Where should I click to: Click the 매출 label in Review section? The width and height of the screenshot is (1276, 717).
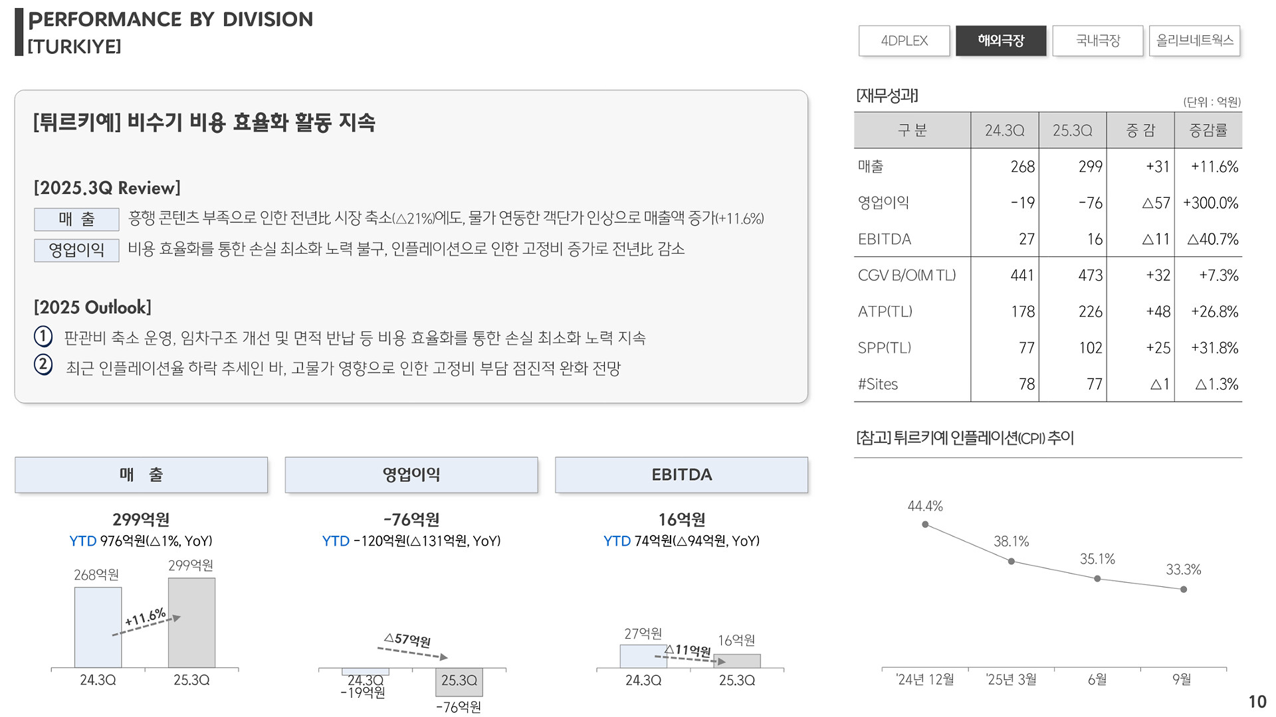pyautogui.click(x=76, y=219)
